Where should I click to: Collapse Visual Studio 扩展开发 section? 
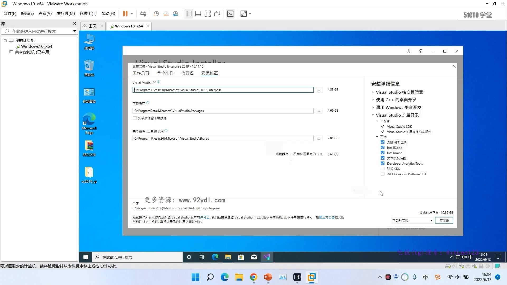click(373, 115)
